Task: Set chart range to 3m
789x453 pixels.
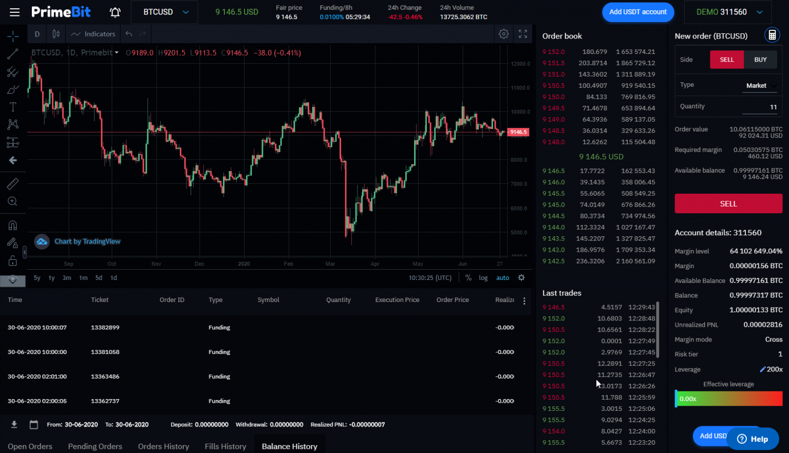Action: [x=67, y=277]
